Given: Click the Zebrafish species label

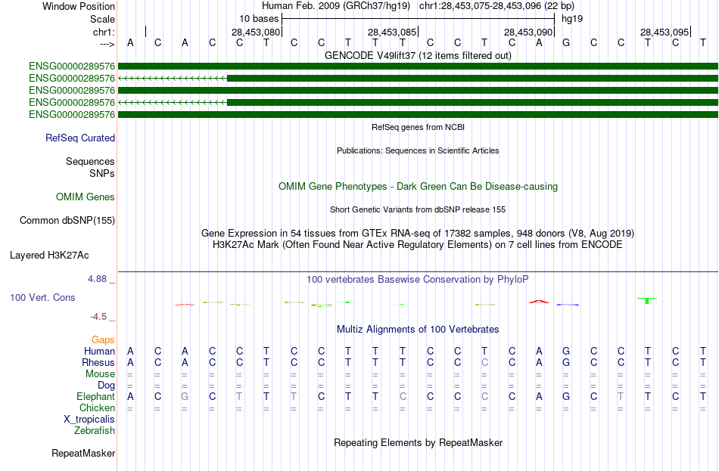Looking at the screenshot, I should pos(95,431).
